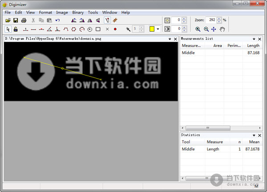Close the downxia.png image document

(x=175, y=39)
